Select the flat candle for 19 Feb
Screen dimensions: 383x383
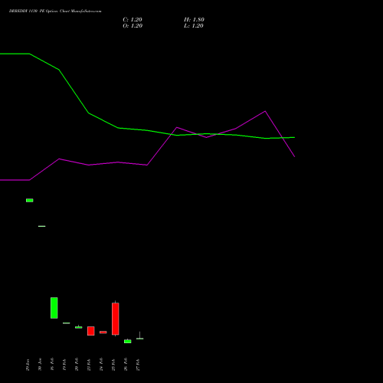pyautogui.click(x=67, y=323)
